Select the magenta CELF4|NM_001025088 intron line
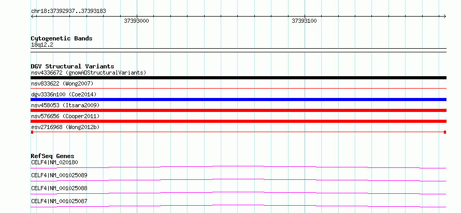The height and width of the screenshot is (213, 461). [x=238, y=193]
